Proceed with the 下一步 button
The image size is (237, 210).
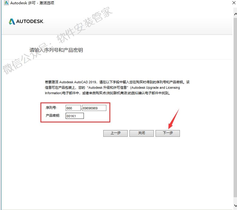168,133
